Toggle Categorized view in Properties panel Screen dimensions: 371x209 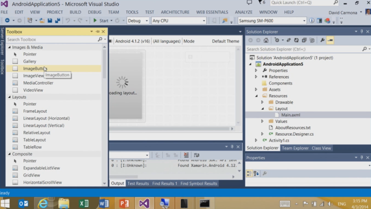point(249,174)
